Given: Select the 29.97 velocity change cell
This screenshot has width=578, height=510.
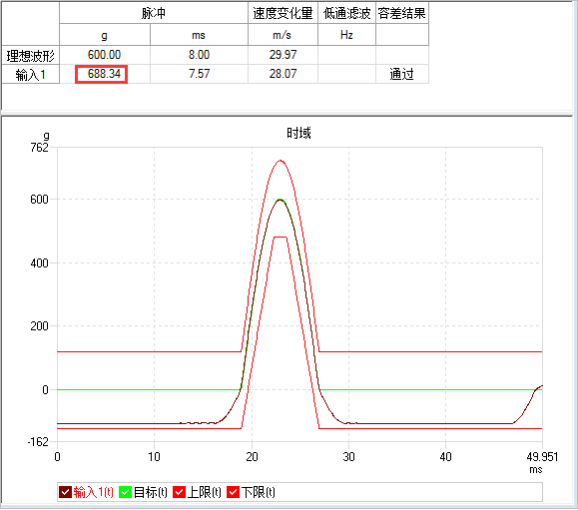Looking at the screenshot, I should (x=283, y=55).
